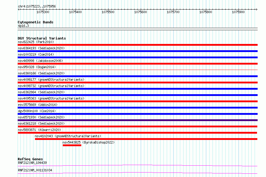Click the thin red nsv950328 line
The image size is (266, 177).
(137, 70)
